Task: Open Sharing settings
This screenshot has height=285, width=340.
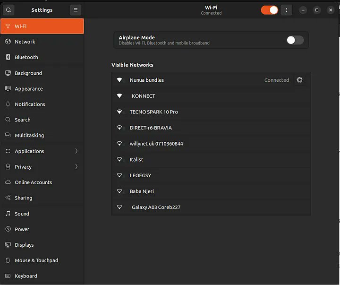Action: 42,198
